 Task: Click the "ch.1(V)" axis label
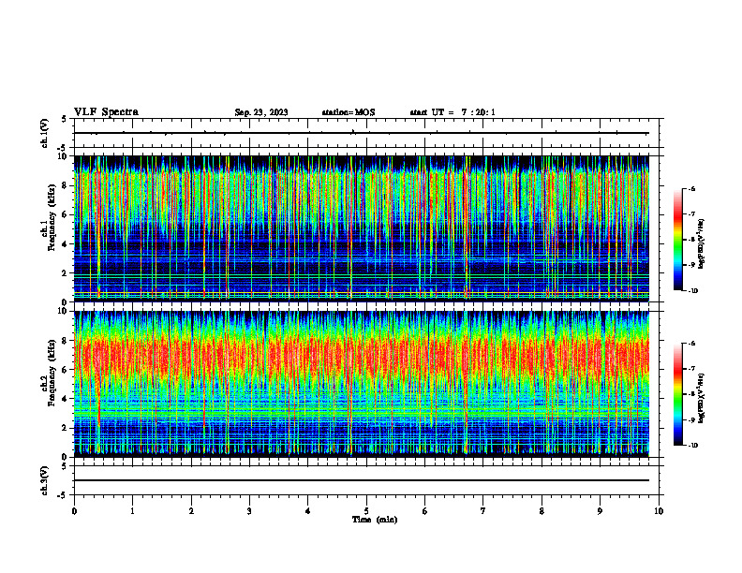click(44, 133)
